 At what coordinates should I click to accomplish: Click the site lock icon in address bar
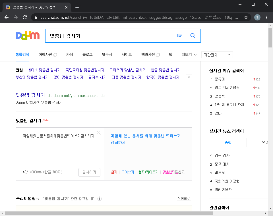(x=36, y=17)
